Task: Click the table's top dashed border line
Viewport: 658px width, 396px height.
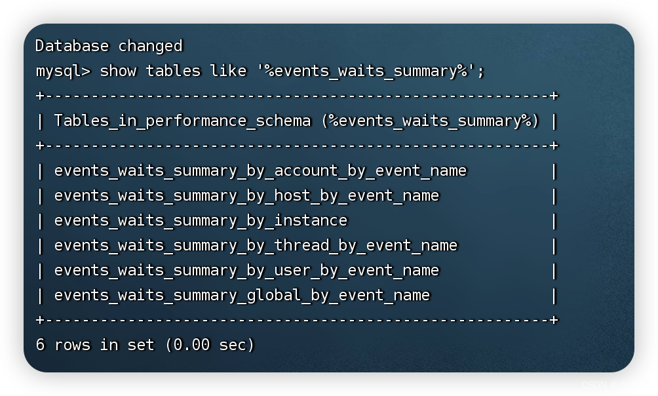Action: [296, 96]
